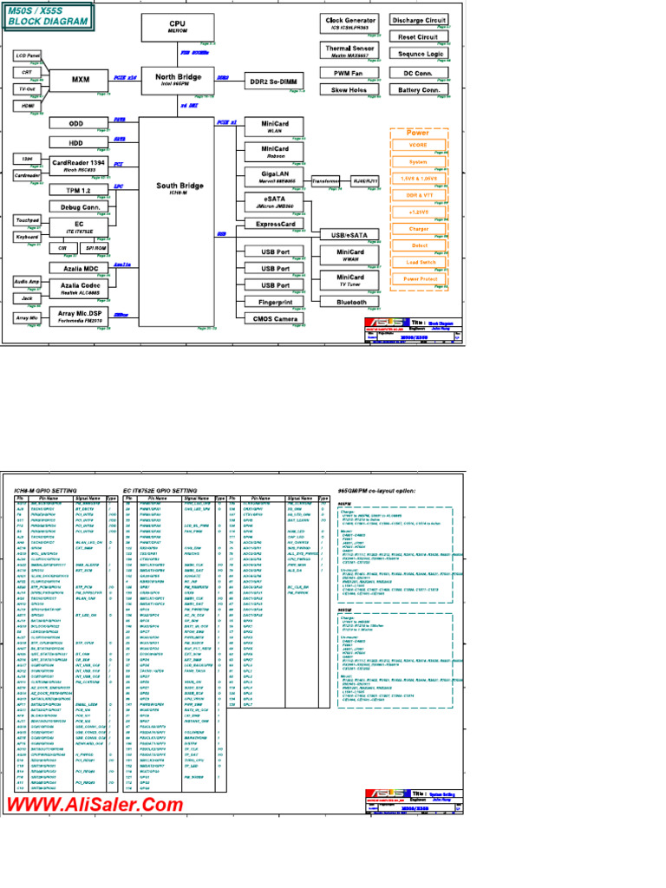The width and height of the screenshot is (666, 888).
Task: Select the Battery Conn. block
Action: 419,89
